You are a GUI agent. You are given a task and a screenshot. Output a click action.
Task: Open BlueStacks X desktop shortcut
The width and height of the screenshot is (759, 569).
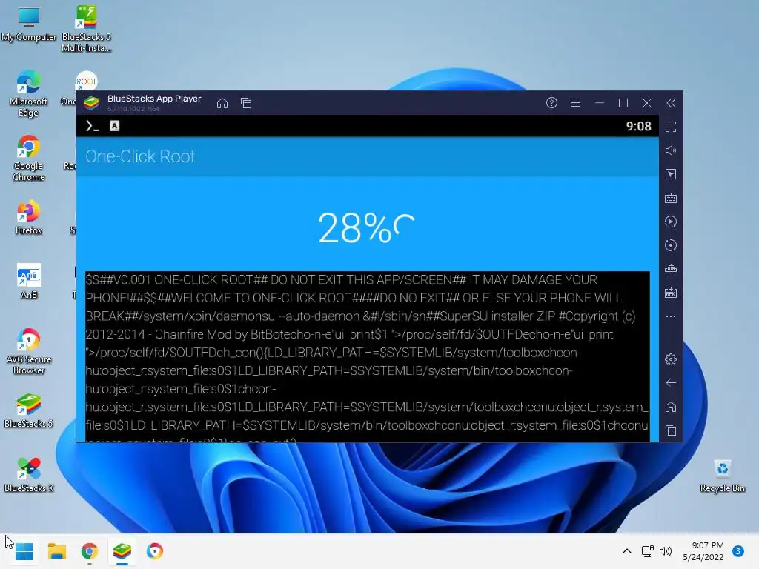[29, 475]
